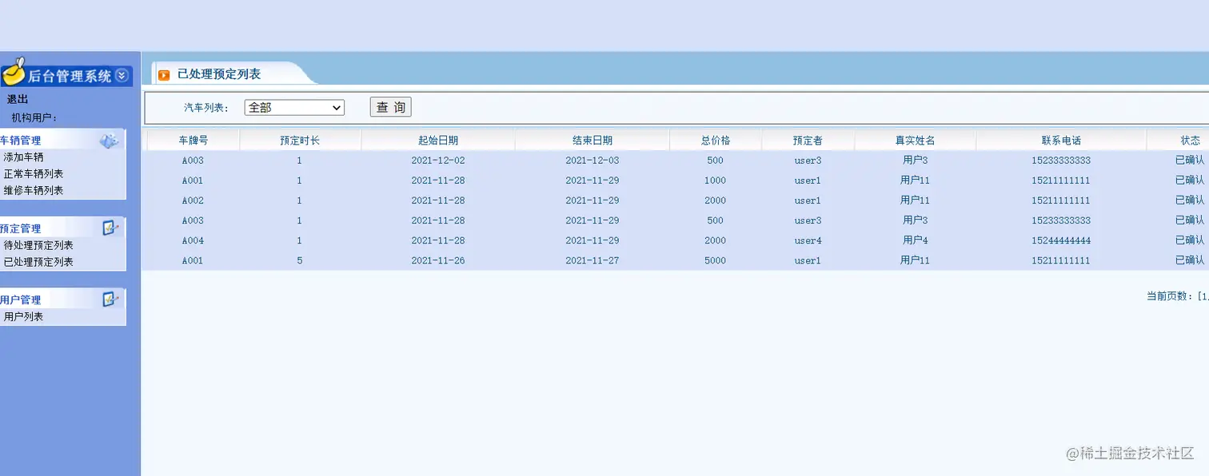Expand the 用户管理 section header
The height and width of the screenshot is (476, 1209).
point(62,299)
